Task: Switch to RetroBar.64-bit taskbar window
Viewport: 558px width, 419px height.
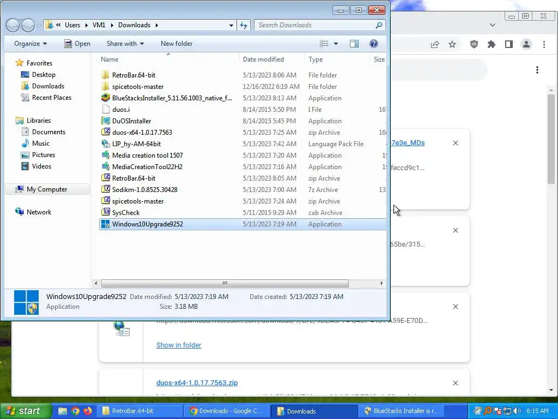Action: click(x=139, y=411)
